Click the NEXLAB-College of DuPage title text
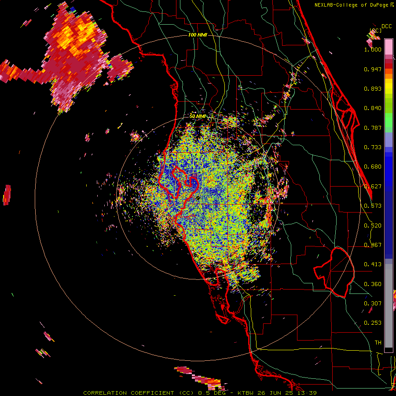Viewport: 396px width, 396px height. tap(351, 5)
